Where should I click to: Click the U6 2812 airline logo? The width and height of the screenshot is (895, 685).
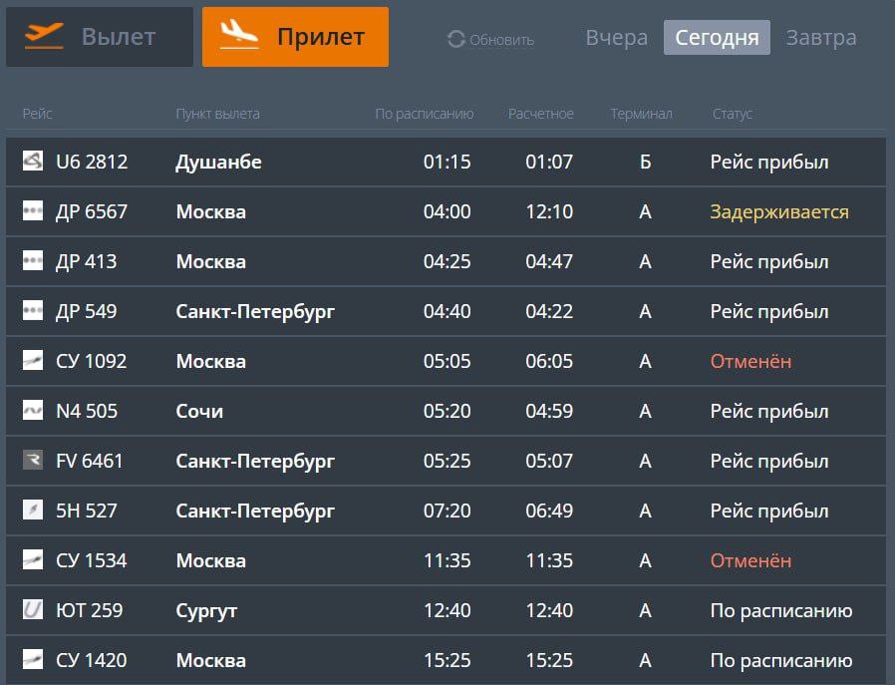click(x=33, y=162)
